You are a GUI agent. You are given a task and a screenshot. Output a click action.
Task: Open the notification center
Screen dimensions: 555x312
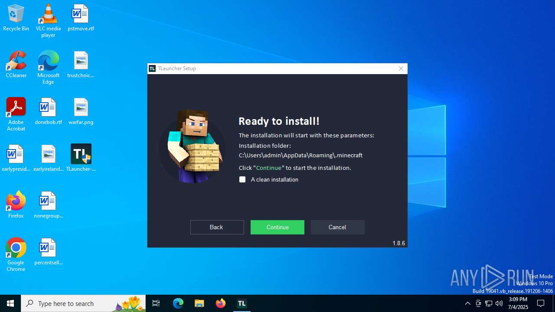click(x=541, y=303)
